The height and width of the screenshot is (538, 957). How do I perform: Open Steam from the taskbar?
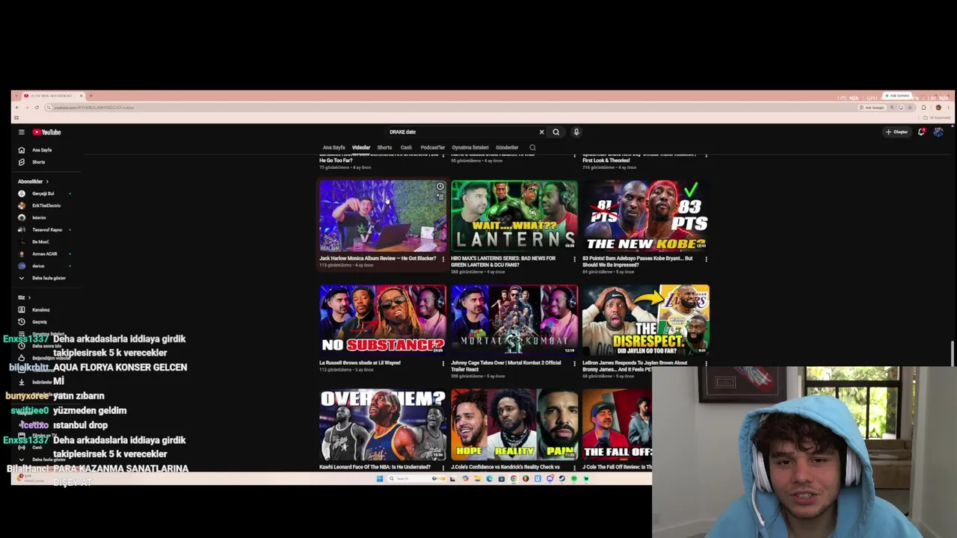(x=561, y=479)
